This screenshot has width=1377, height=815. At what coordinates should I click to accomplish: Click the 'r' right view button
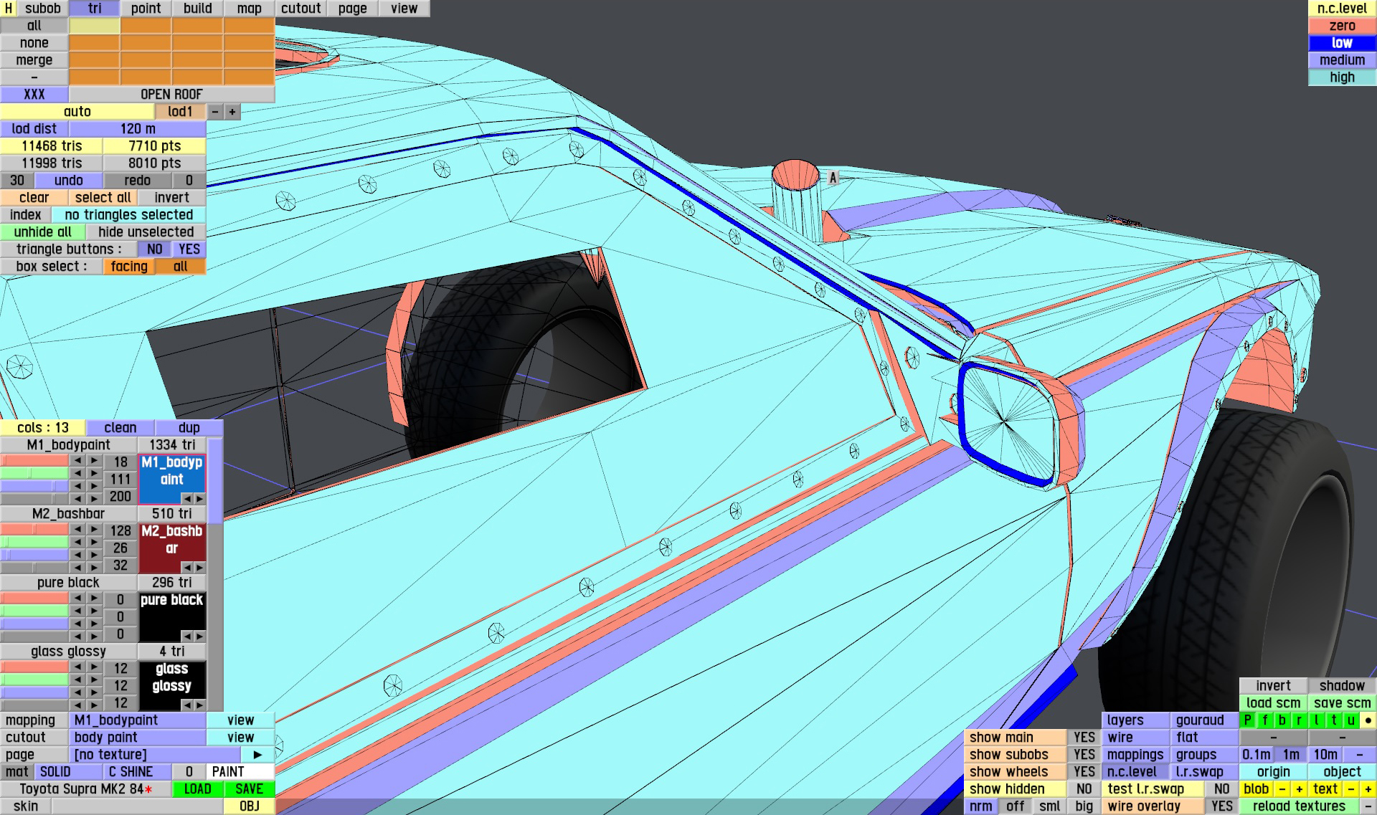pyautogui.click(x=1299, y=720)
